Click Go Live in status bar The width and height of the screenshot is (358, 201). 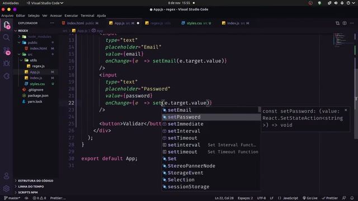310,198
